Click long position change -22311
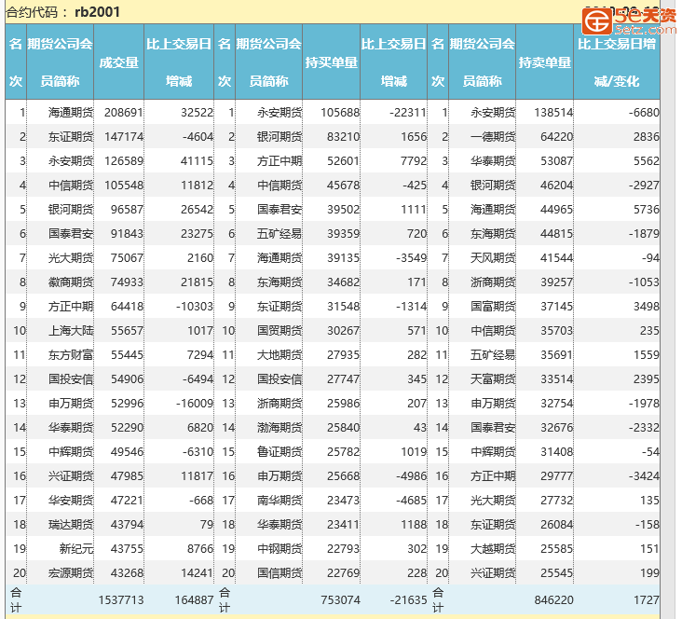 (x=408, y=113)
